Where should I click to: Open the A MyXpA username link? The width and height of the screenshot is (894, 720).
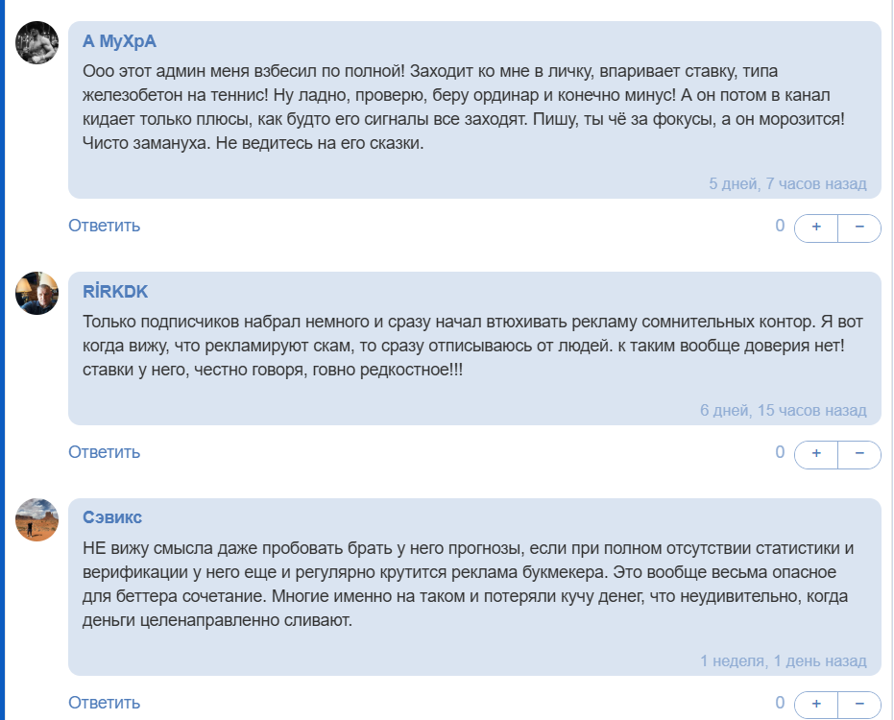pyautogui.click(x=119, y=41)
